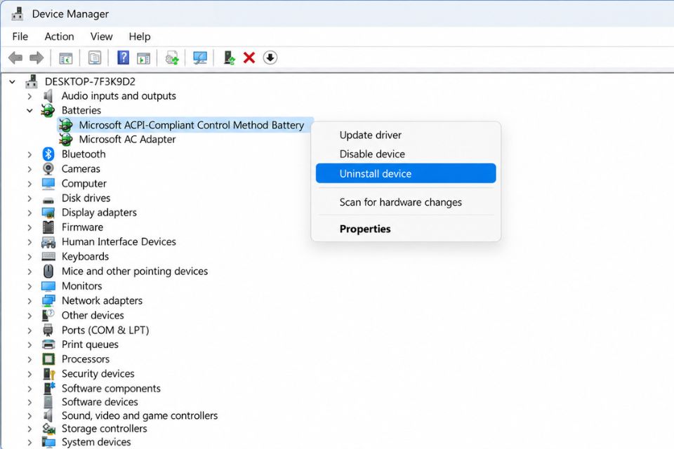The height and width of the screenshot is (449, 674).
Task: Select the Other devices label
Action: [x=93, y=316]
